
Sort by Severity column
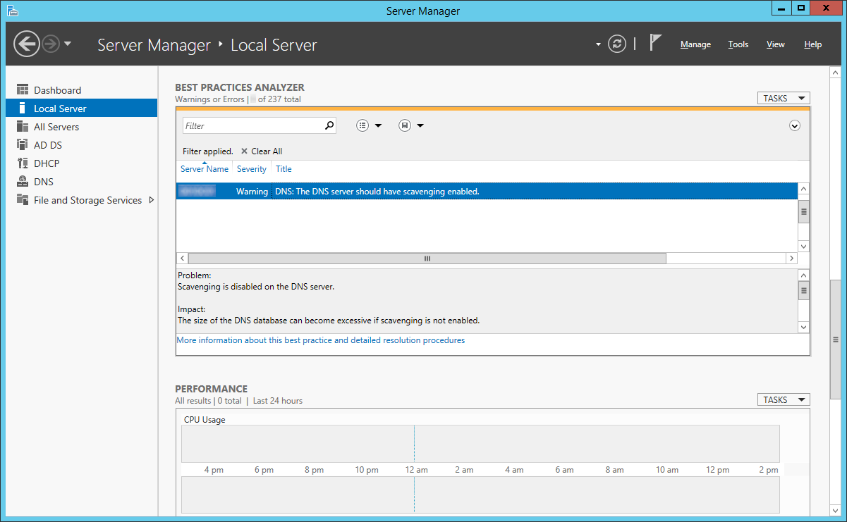click(x=252, y=169)
